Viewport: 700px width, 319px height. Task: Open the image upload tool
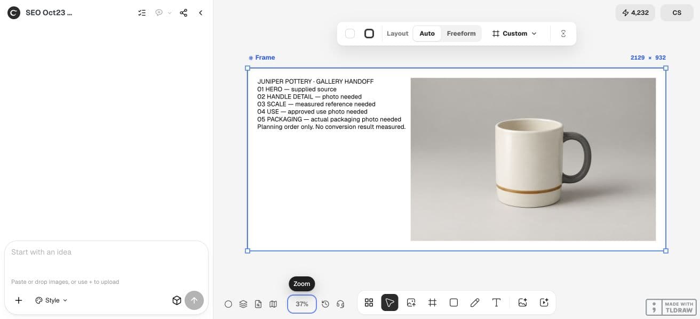coord(411,302)
